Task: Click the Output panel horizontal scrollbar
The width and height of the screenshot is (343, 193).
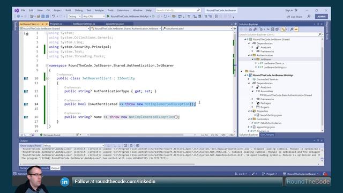Action: (x=108, y=164)
